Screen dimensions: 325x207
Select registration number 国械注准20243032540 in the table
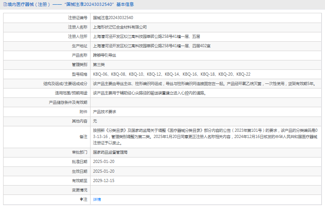pyautogui.click(x=113, y=18)
